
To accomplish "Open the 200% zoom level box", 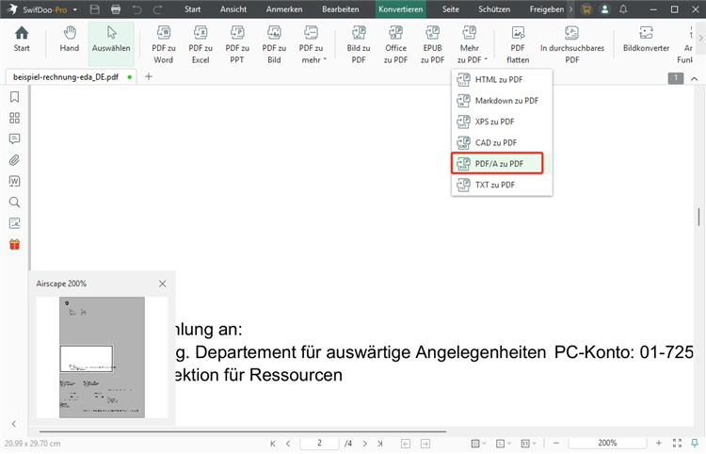I will click(x=607, y=444).
